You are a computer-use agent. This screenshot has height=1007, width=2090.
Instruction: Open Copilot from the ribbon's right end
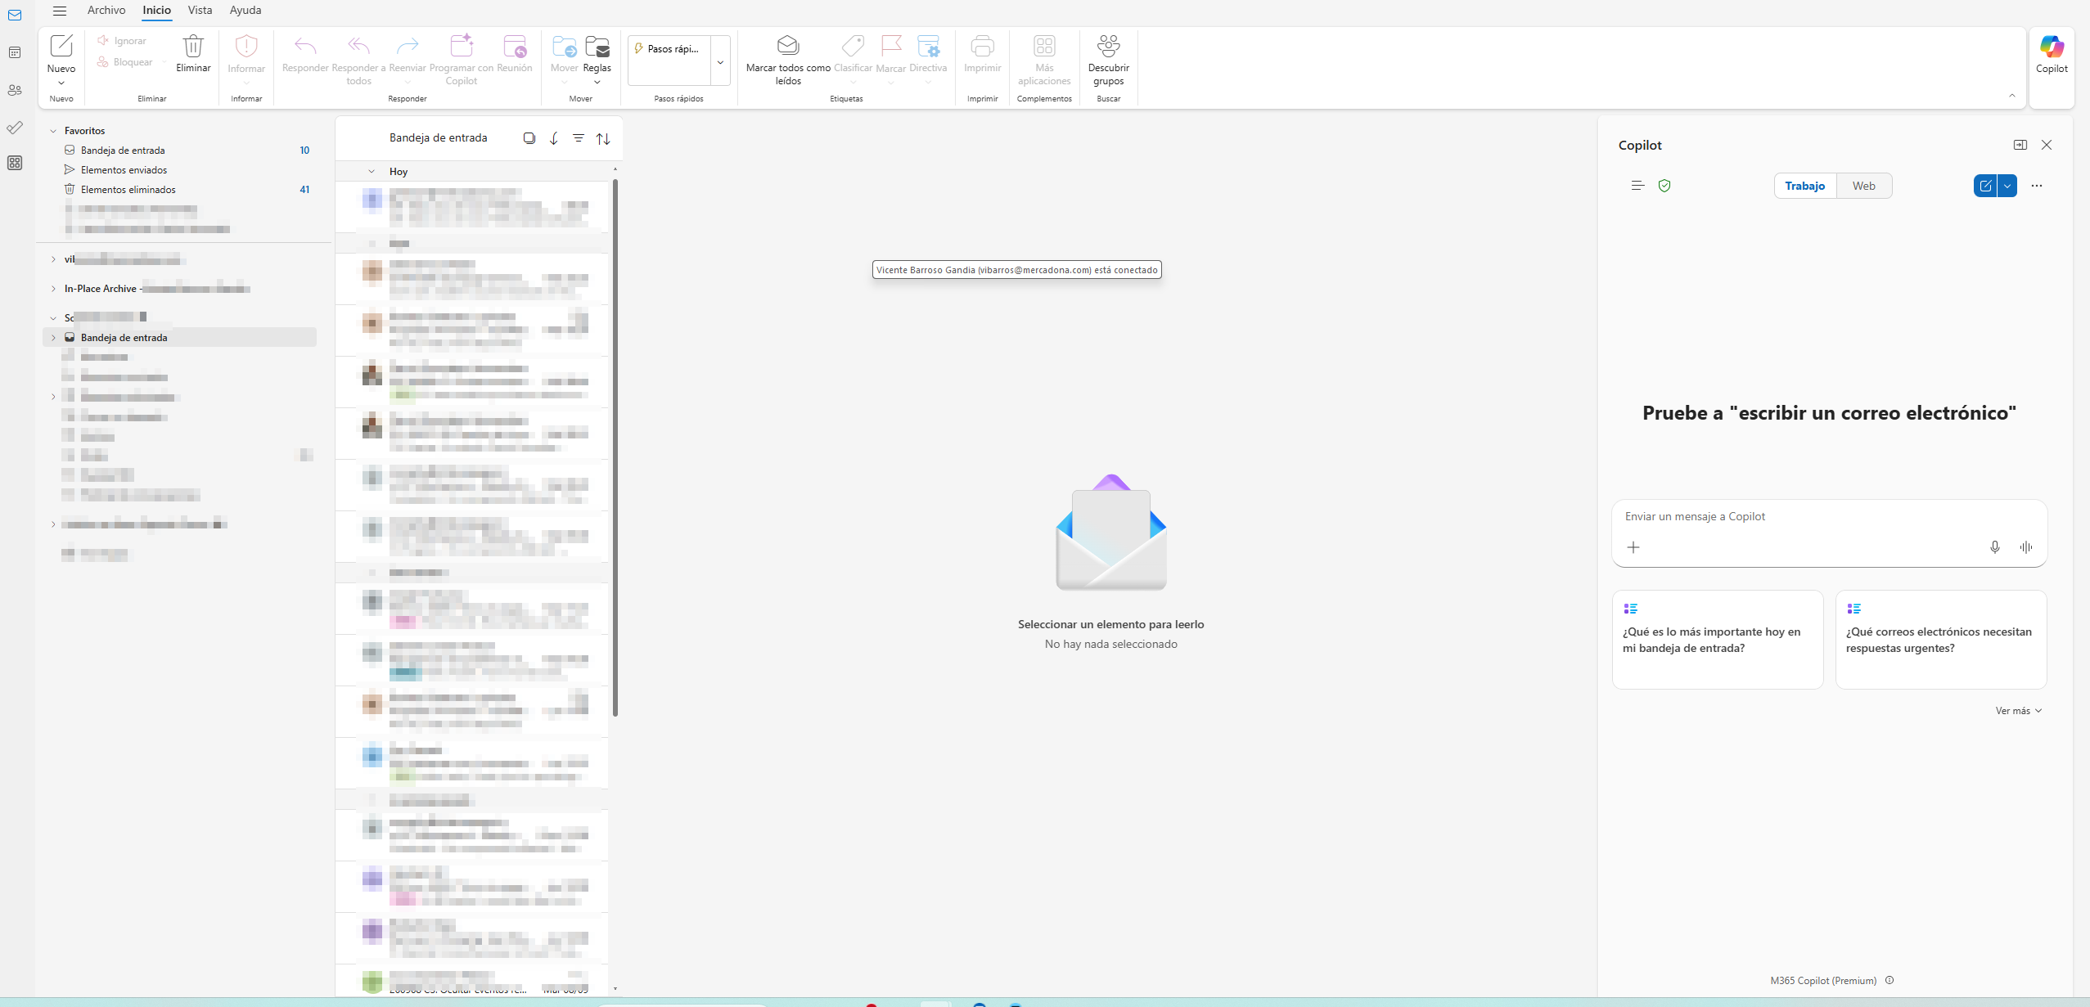pos(2052,55)
